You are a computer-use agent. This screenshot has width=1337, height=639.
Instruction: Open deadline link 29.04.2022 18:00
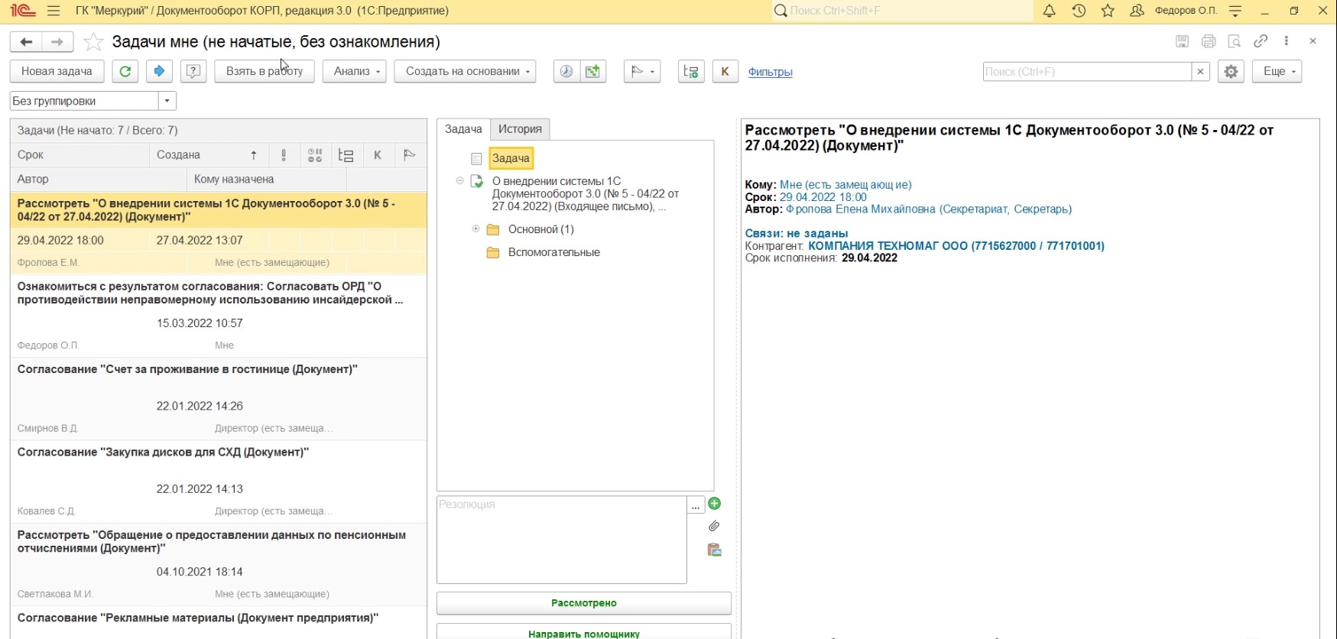pyautogui.click(x=823, y=196)
